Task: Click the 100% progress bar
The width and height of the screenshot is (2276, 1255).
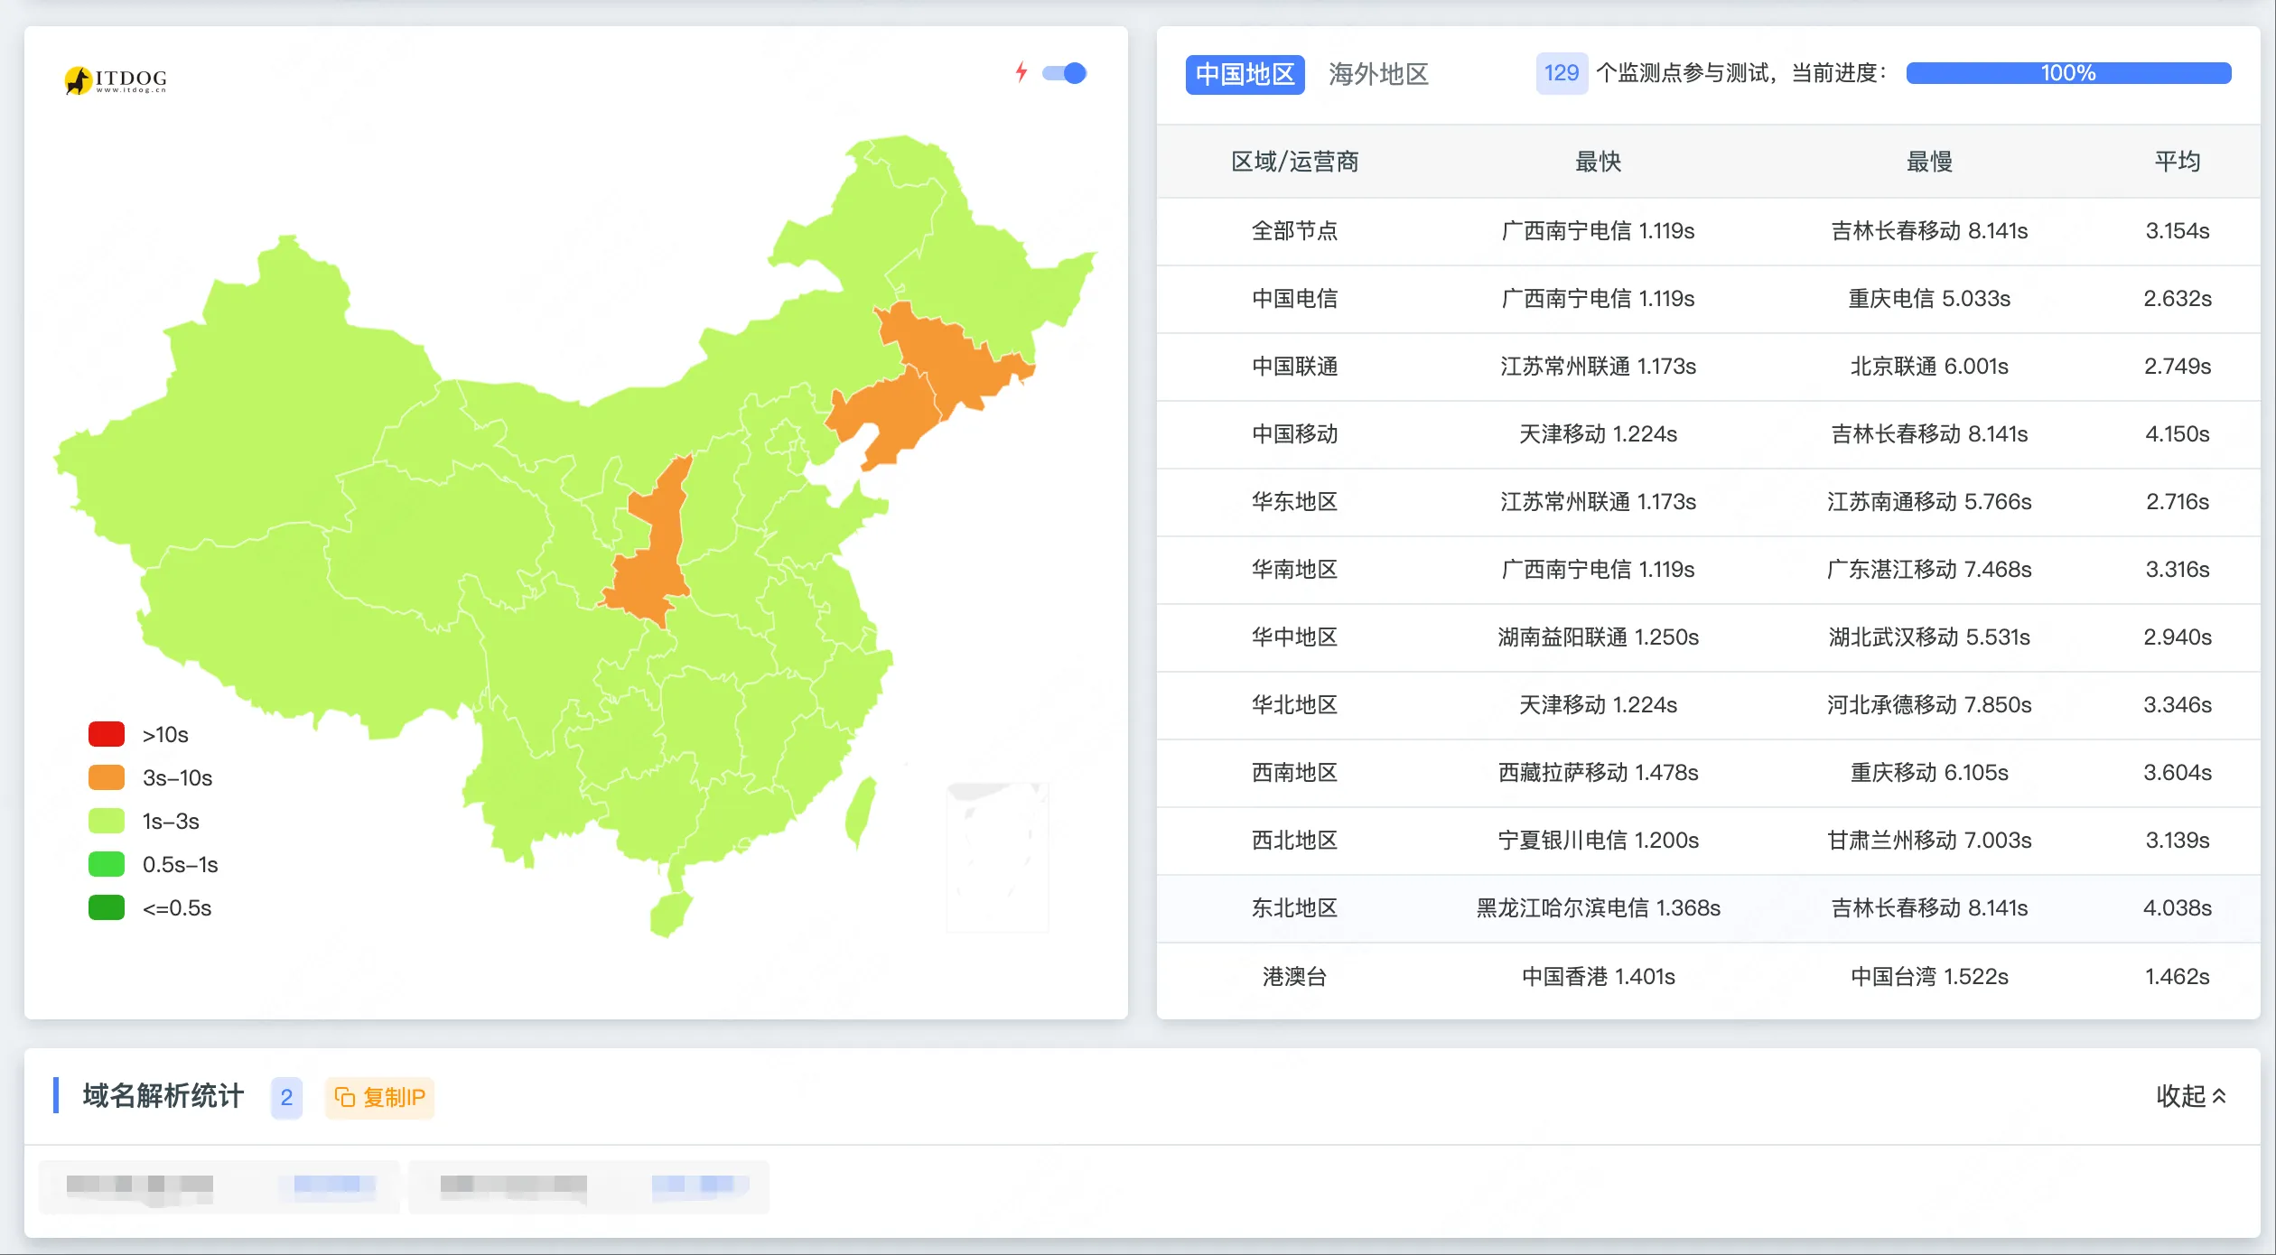Action: coord(2068,73)
